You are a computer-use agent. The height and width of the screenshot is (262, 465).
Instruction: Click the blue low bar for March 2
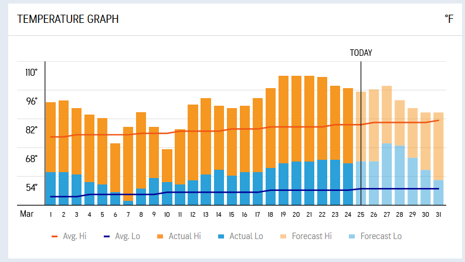(63, 189)
